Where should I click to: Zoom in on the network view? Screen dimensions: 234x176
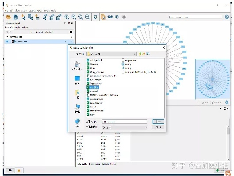[x=67, y=17]
